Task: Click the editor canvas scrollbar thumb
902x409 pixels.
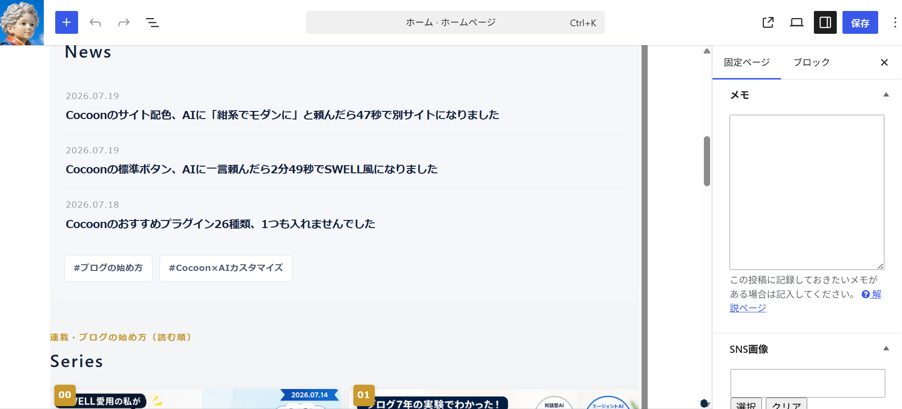Action: point(707,161)
